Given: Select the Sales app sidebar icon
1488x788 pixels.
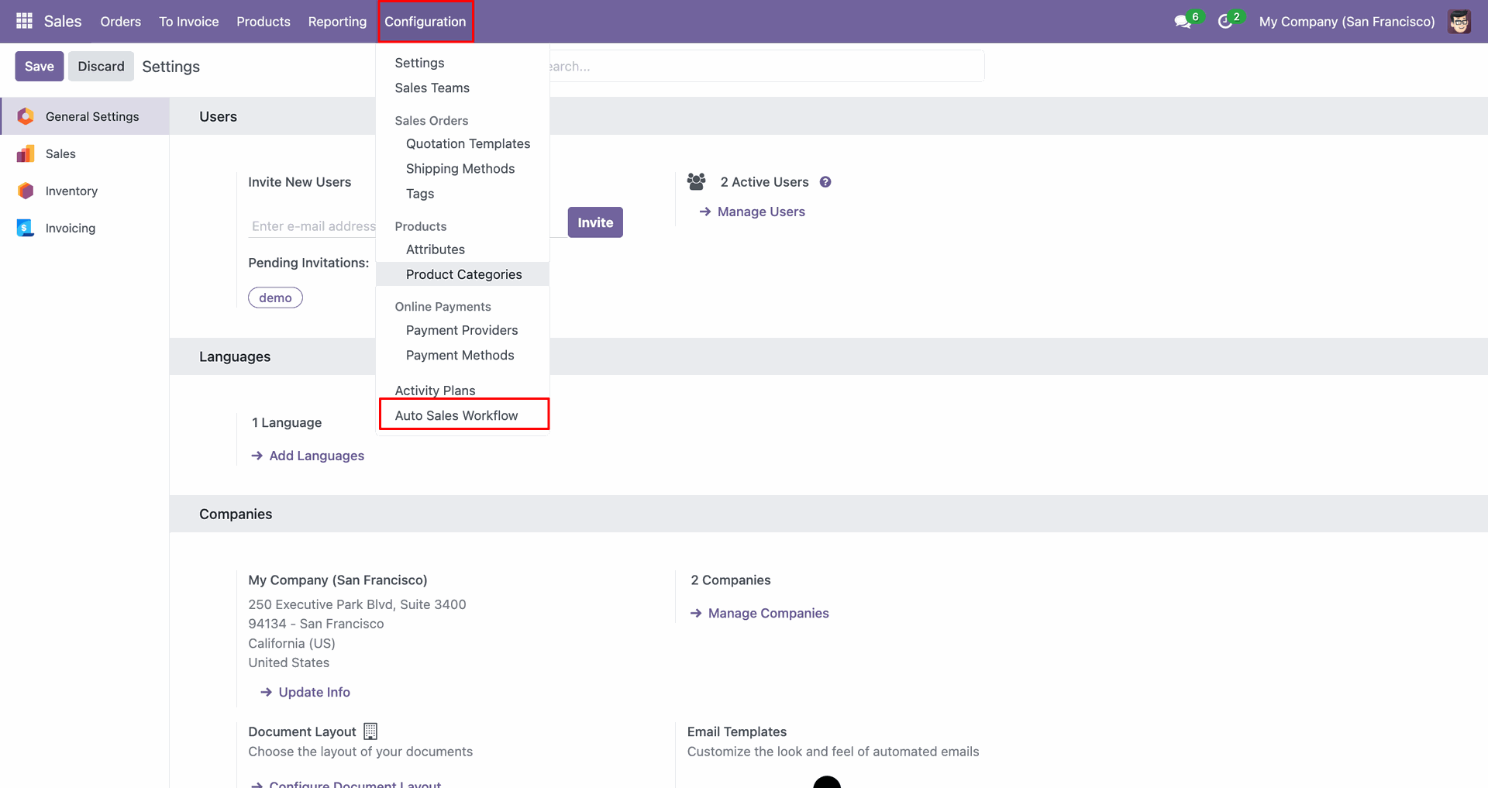Looking at the screenshot, I should pyautogui.click(x=26, y=153).
